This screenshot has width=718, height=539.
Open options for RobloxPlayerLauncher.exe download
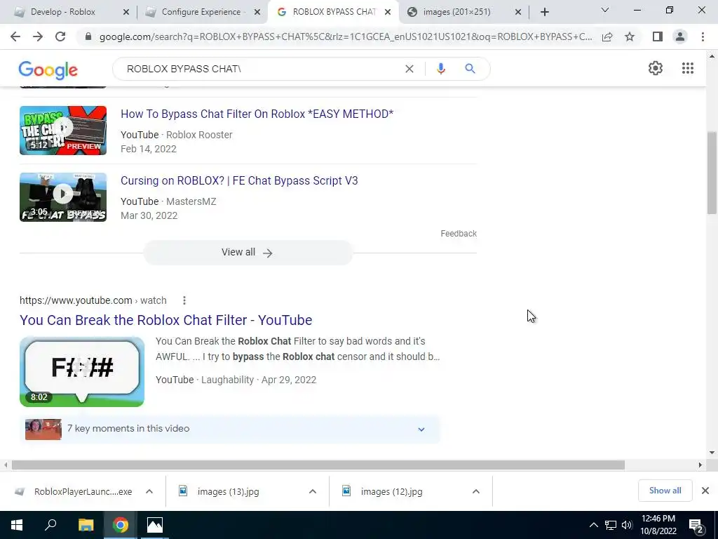(149, 491)
